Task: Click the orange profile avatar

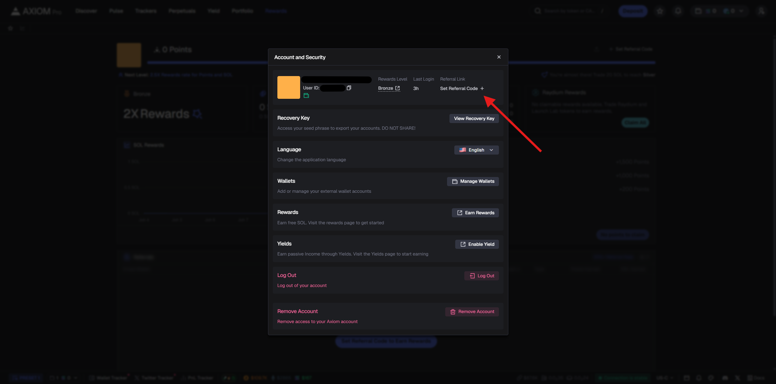Action: pyautogui.click(x=289, y=87)
